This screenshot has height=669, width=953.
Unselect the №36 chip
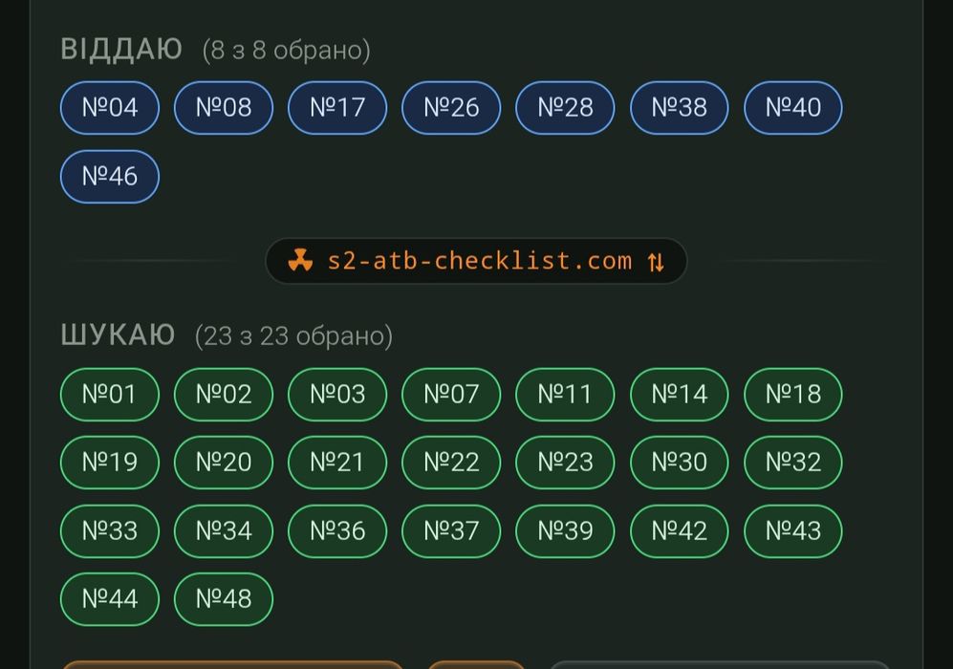pos(337,531)
